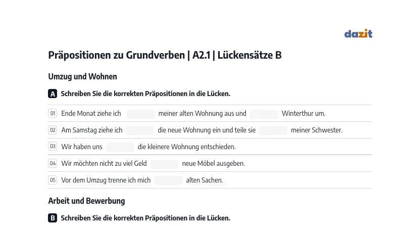Click the gap before 'die kleinere Wohnung entschieden'

[x=120, y=147]
